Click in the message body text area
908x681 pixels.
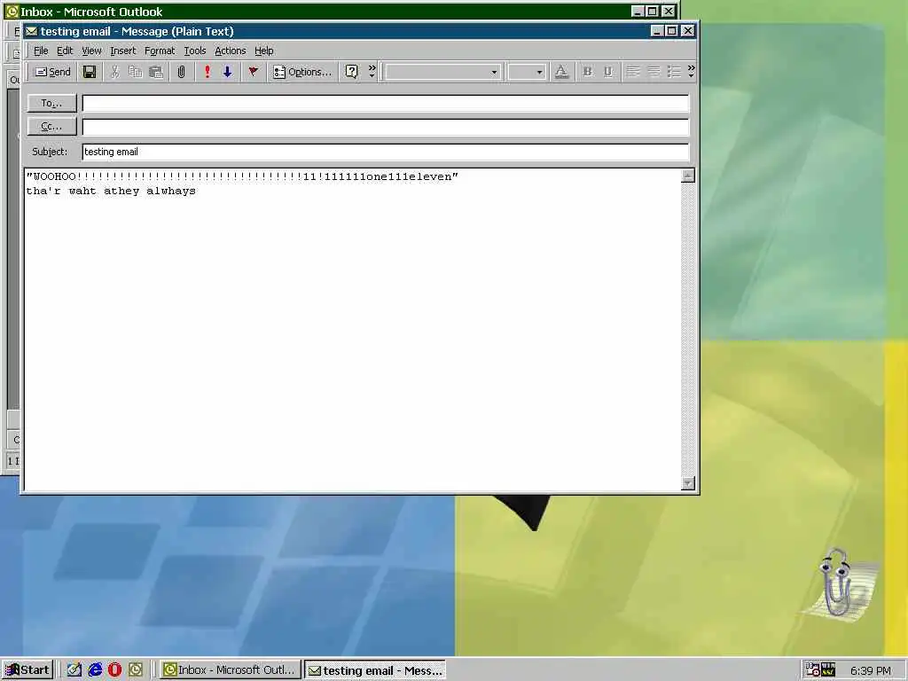coord(352,330)
